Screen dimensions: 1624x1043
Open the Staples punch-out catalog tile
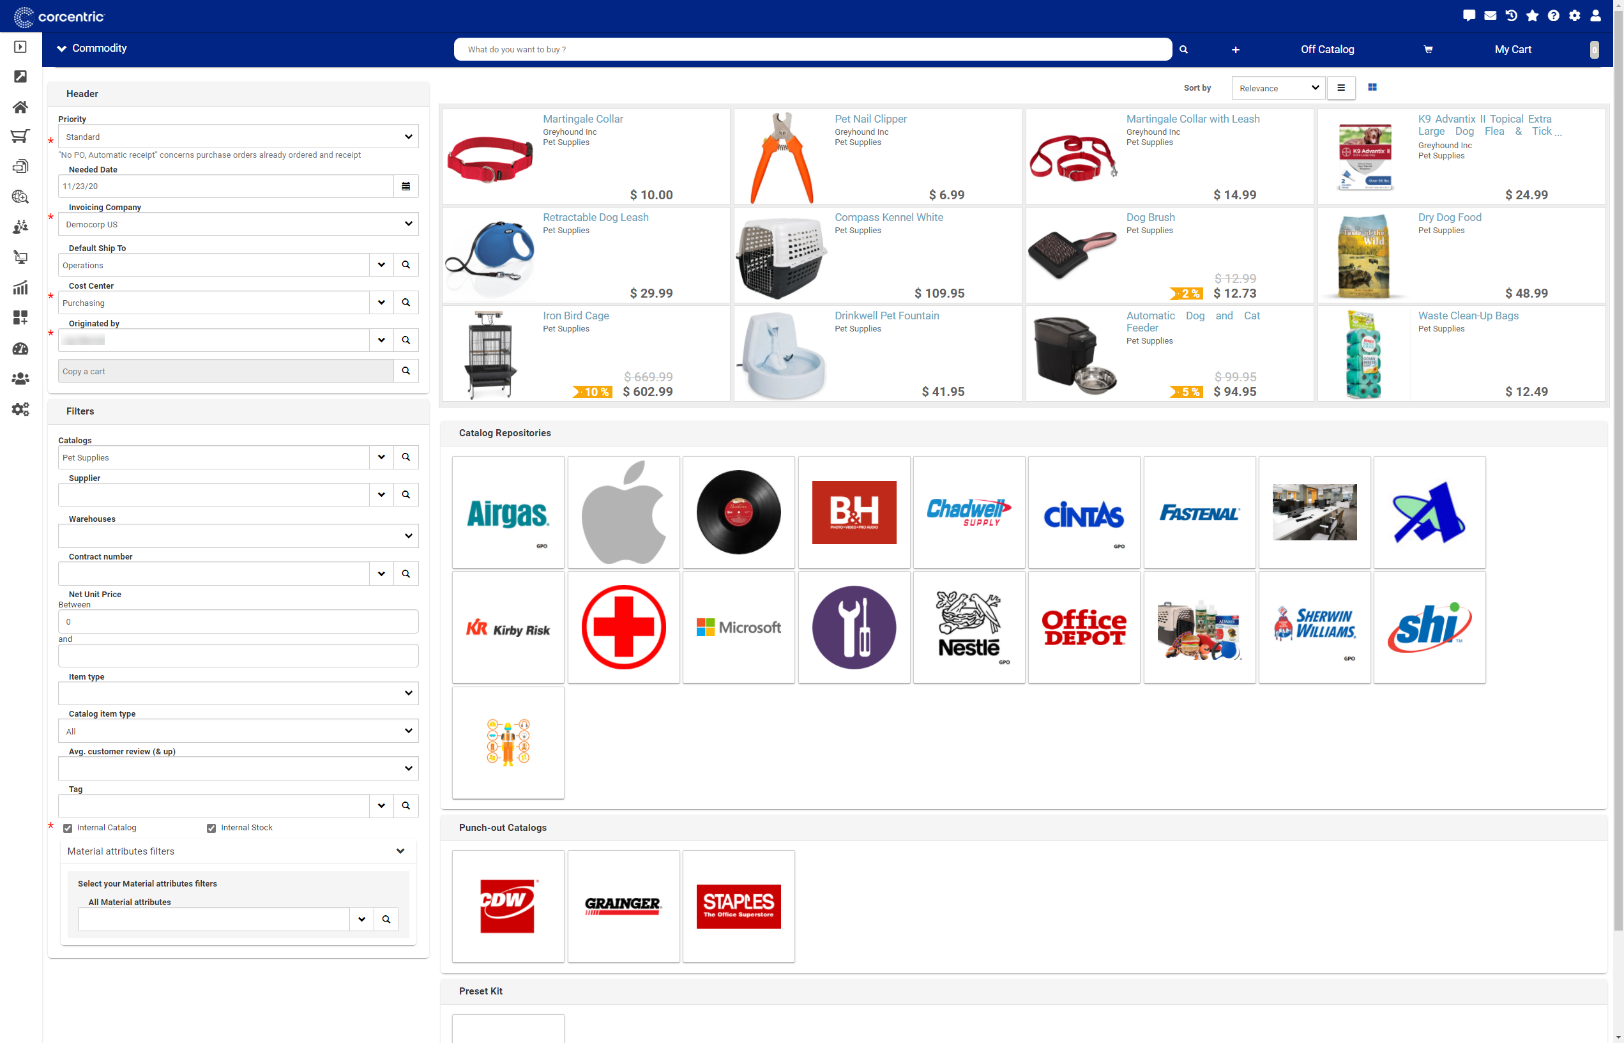[738, 906]
